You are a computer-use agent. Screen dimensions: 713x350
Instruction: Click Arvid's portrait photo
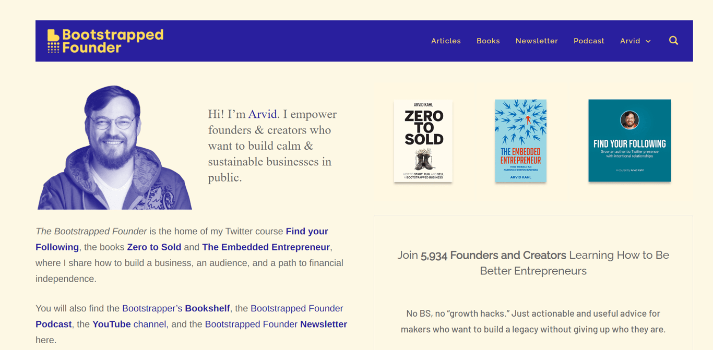click(114, 148)
